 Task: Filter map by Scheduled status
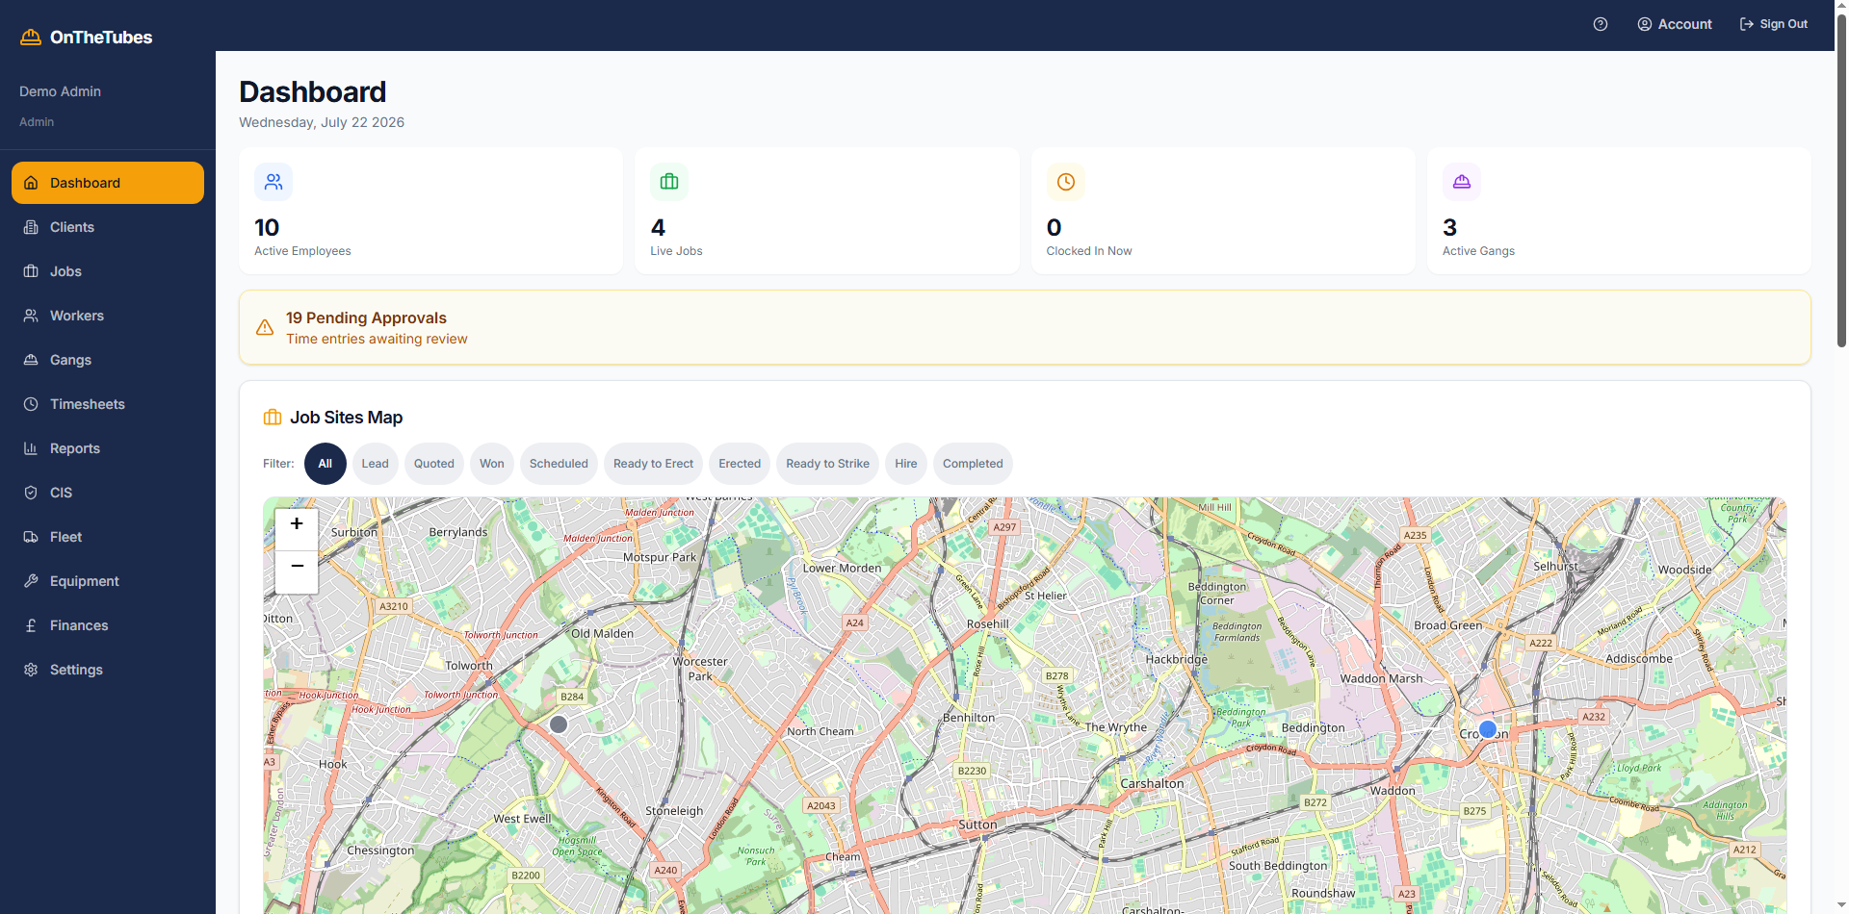pyautogui.click(x=559, y=464)
